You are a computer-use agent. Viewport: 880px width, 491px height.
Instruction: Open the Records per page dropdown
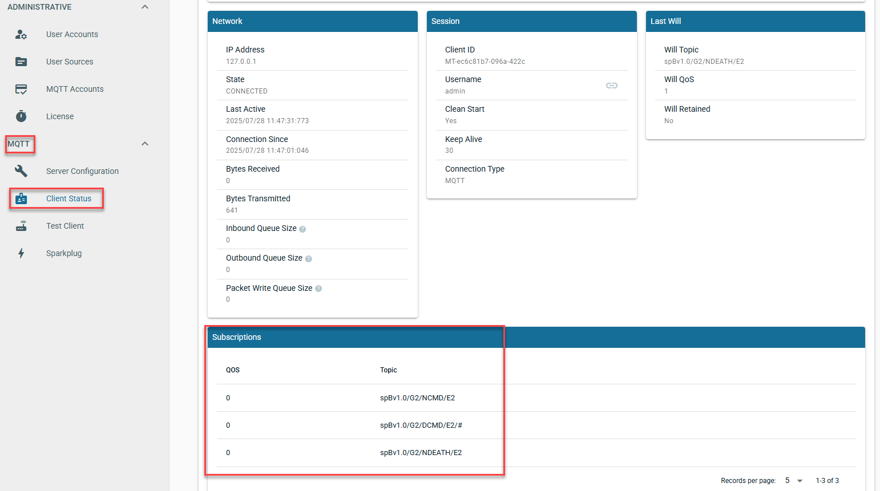pyautogui.click(x=793, y=481)
